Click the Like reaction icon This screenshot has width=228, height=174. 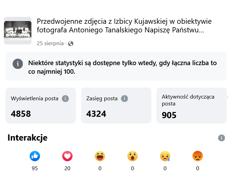(x=35, y=156)
